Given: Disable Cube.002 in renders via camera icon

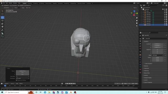Looking at the screenshot, I should [x=166, y=15].
